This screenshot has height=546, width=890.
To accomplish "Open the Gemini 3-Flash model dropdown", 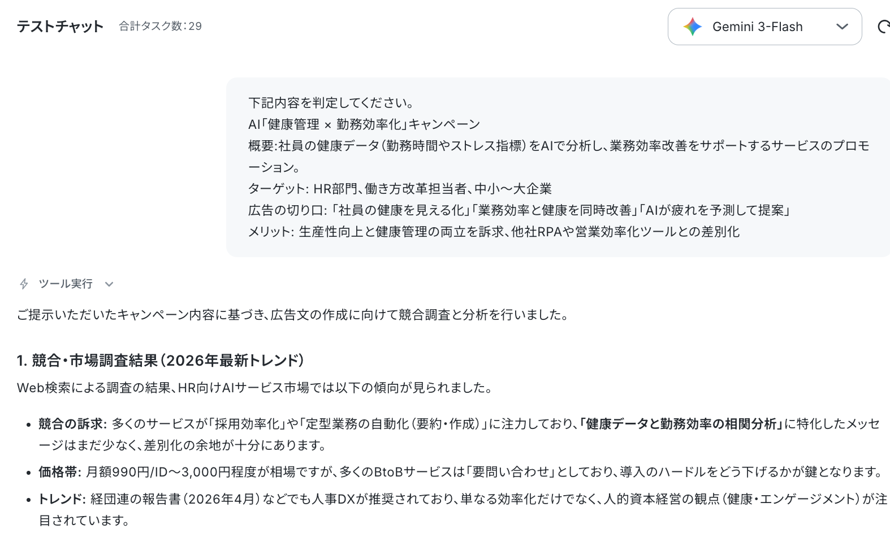I will 764,27.
